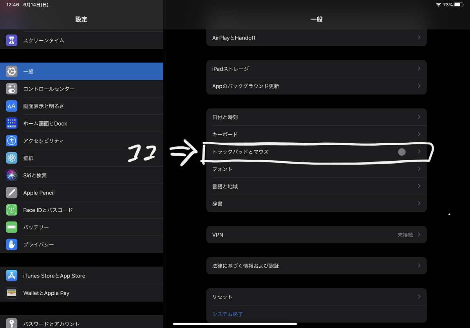Tap the 辞書 row label
This screenshot has height=328, width=470.
(217, 204)
